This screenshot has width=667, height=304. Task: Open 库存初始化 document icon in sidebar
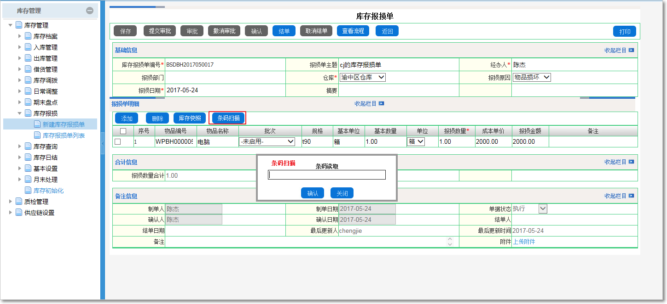coord(28,191)
